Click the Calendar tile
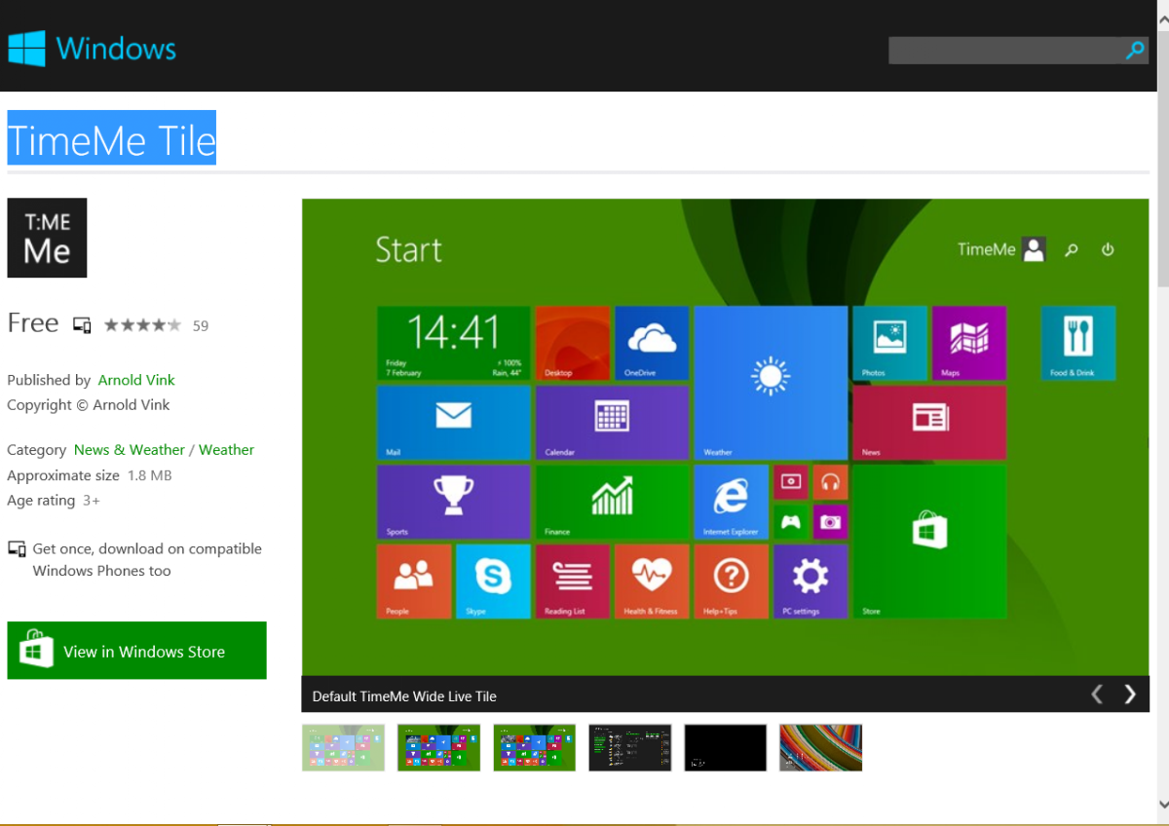This screenshot has width=1169, height=826. click(x=613, y=423)
